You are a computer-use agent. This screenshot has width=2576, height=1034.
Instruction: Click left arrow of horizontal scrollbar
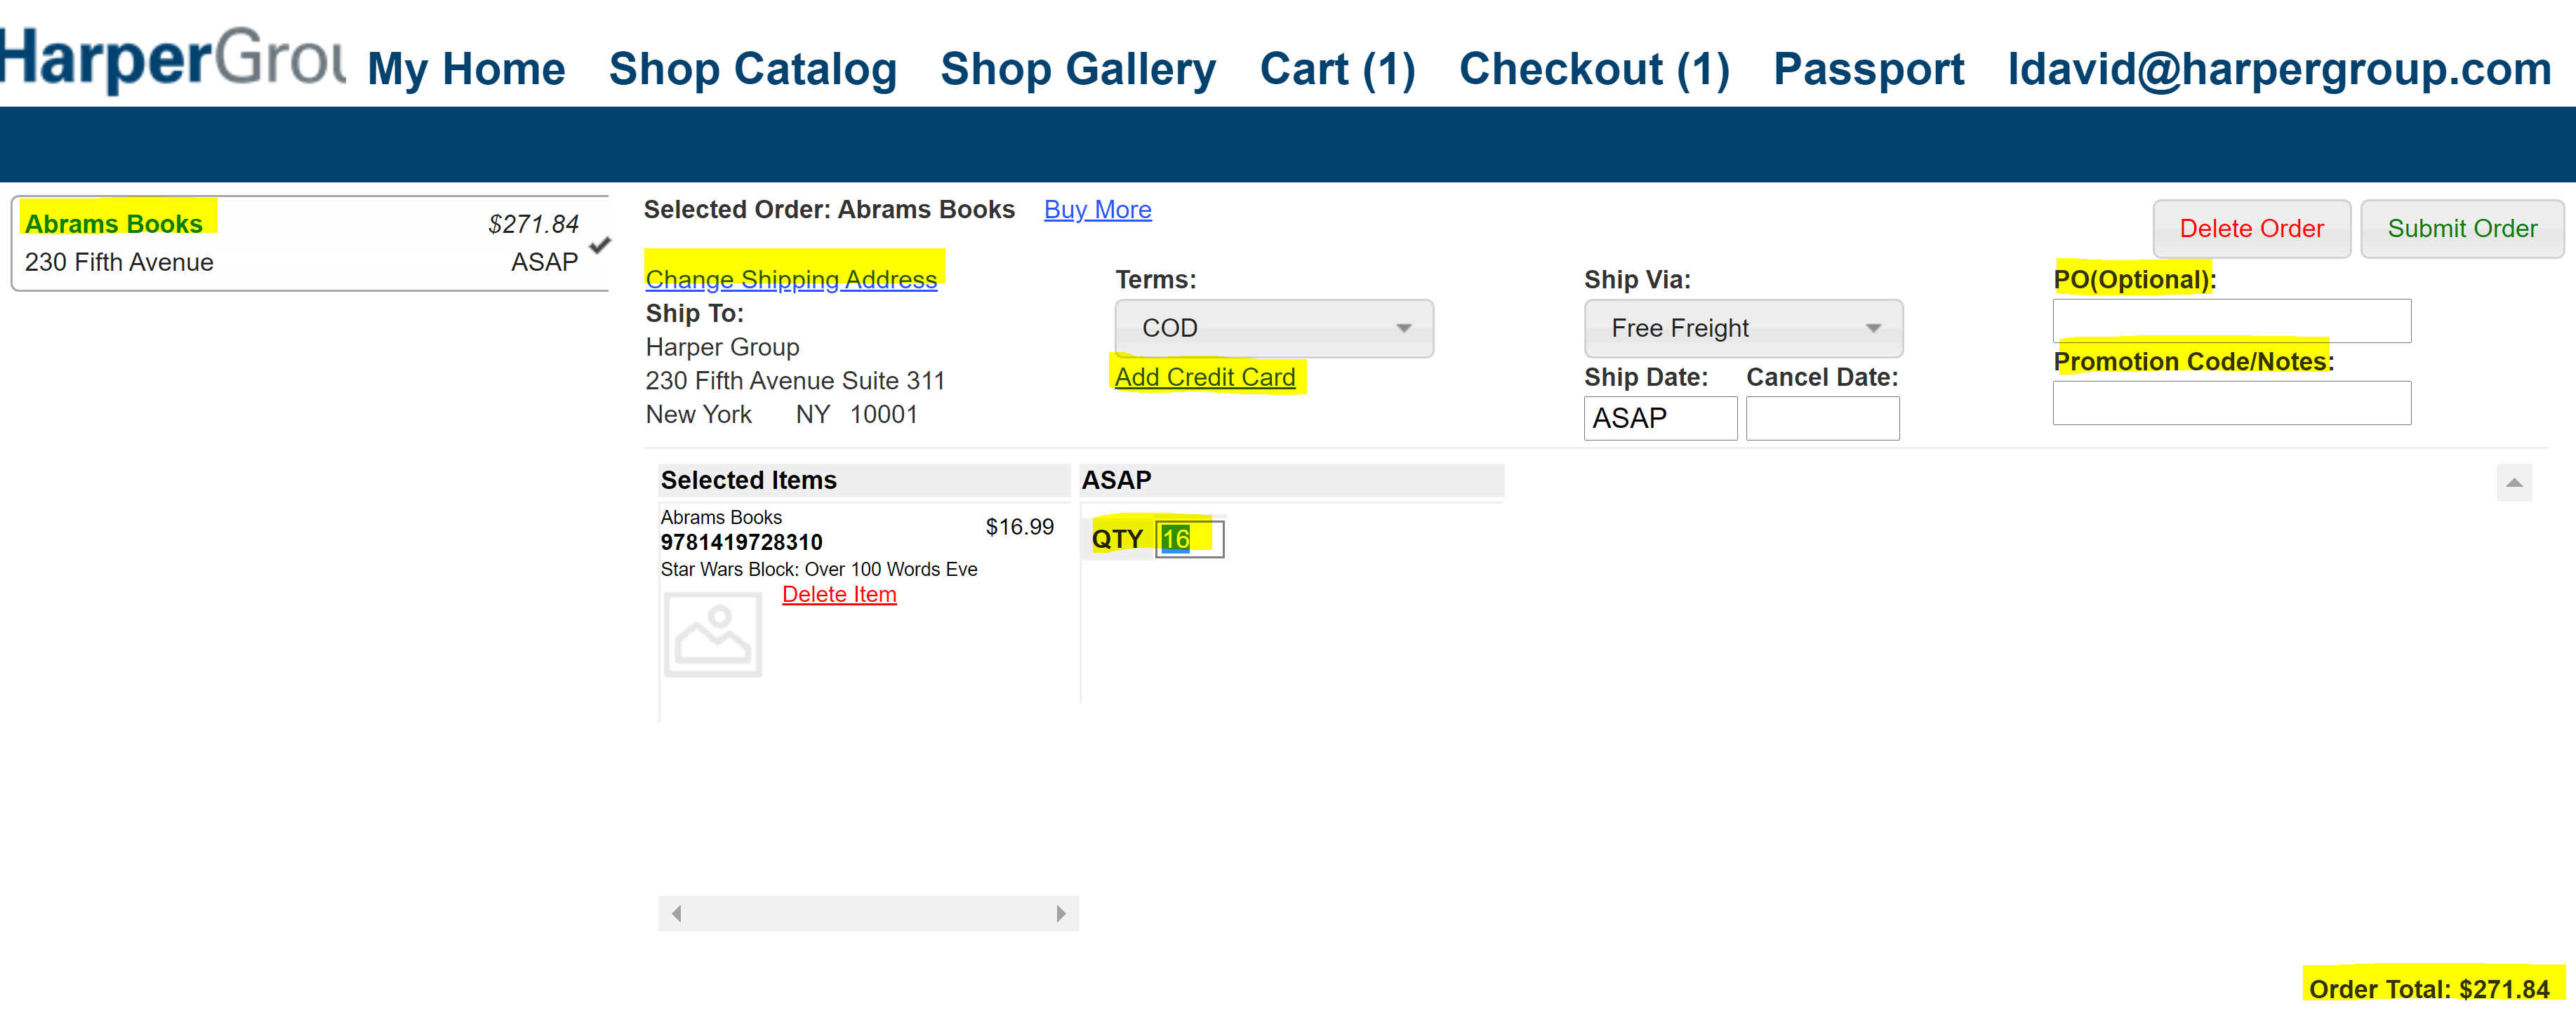point(677,913)
